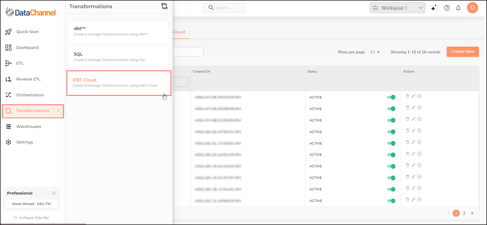Delete the sixth table row
487x225 pixels.
tap(407, 154)
